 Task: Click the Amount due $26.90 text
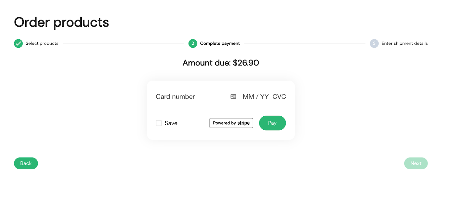[221, 63]
